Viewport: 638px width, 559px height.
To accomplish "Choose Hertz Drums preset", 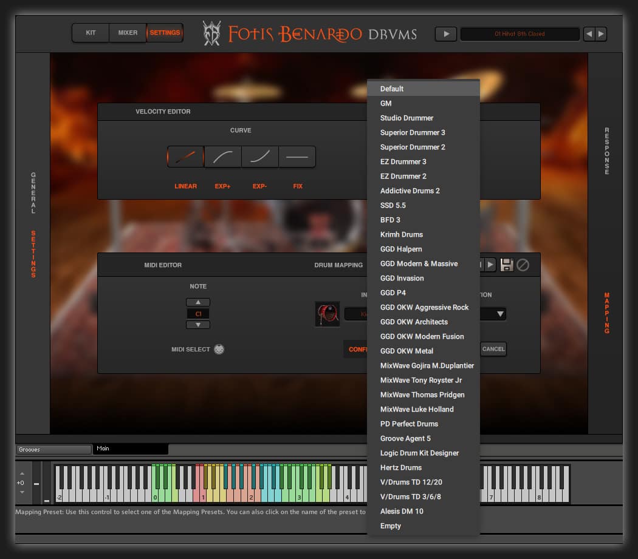I will pyautogui.click(x=423, y=468).
